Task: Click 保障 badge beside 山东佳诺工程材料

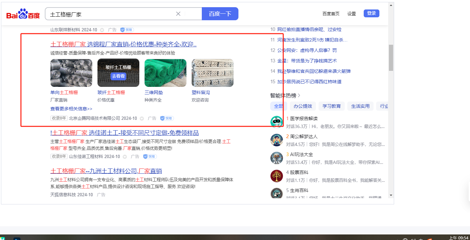Action: (150, 156)
